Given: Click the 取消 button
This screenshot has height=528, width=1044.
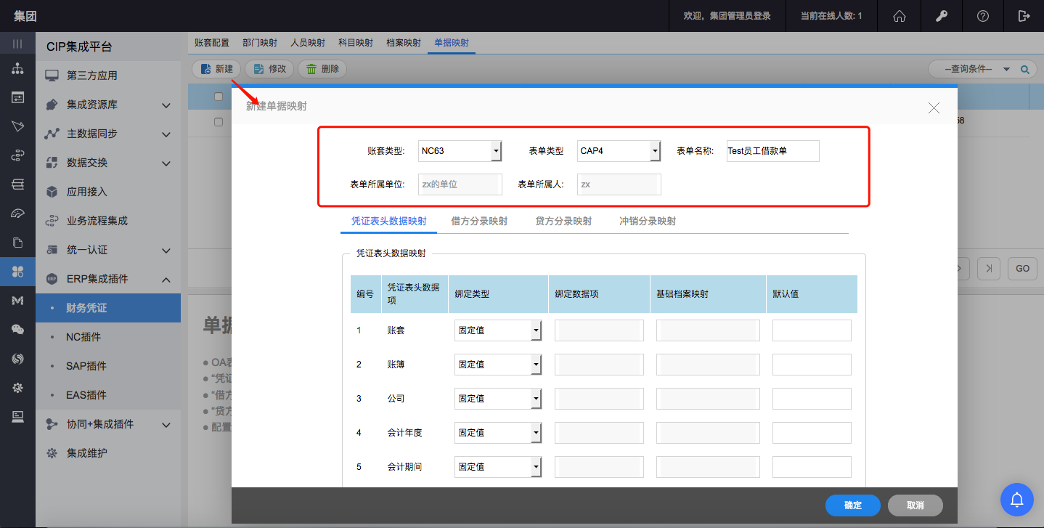Looking at the screenshot, I should pos(915,505).
